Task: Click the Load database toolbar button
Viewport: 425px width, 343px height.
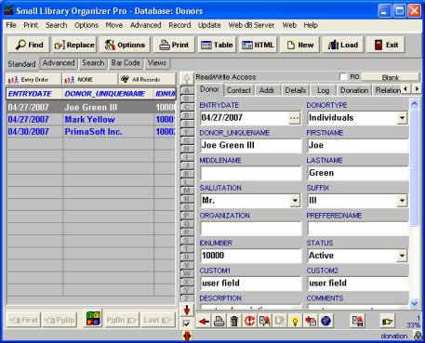Action: (x=343, y=45)
